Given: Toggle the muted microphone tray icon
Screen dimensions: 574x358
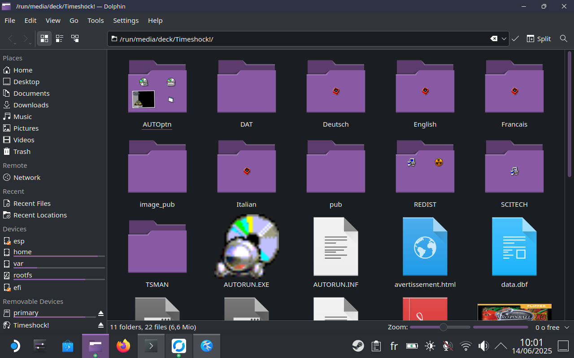Looking at the screenshot, I should 447,346.
